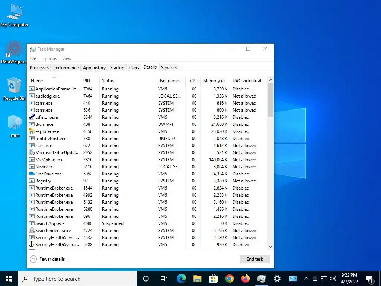Image resolution: width=381 pixels, height=286 pixels.
Task: Select the dwm.exe process row
Action: click(147, 124)
